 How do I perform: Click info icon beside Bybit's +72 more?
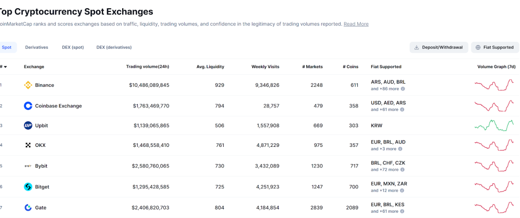pyautogui.click(x=402, y=170)
